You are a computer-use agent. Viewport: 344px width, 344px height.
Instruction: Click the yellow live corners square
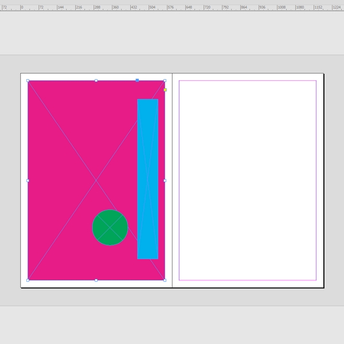[x=165, y=90]
